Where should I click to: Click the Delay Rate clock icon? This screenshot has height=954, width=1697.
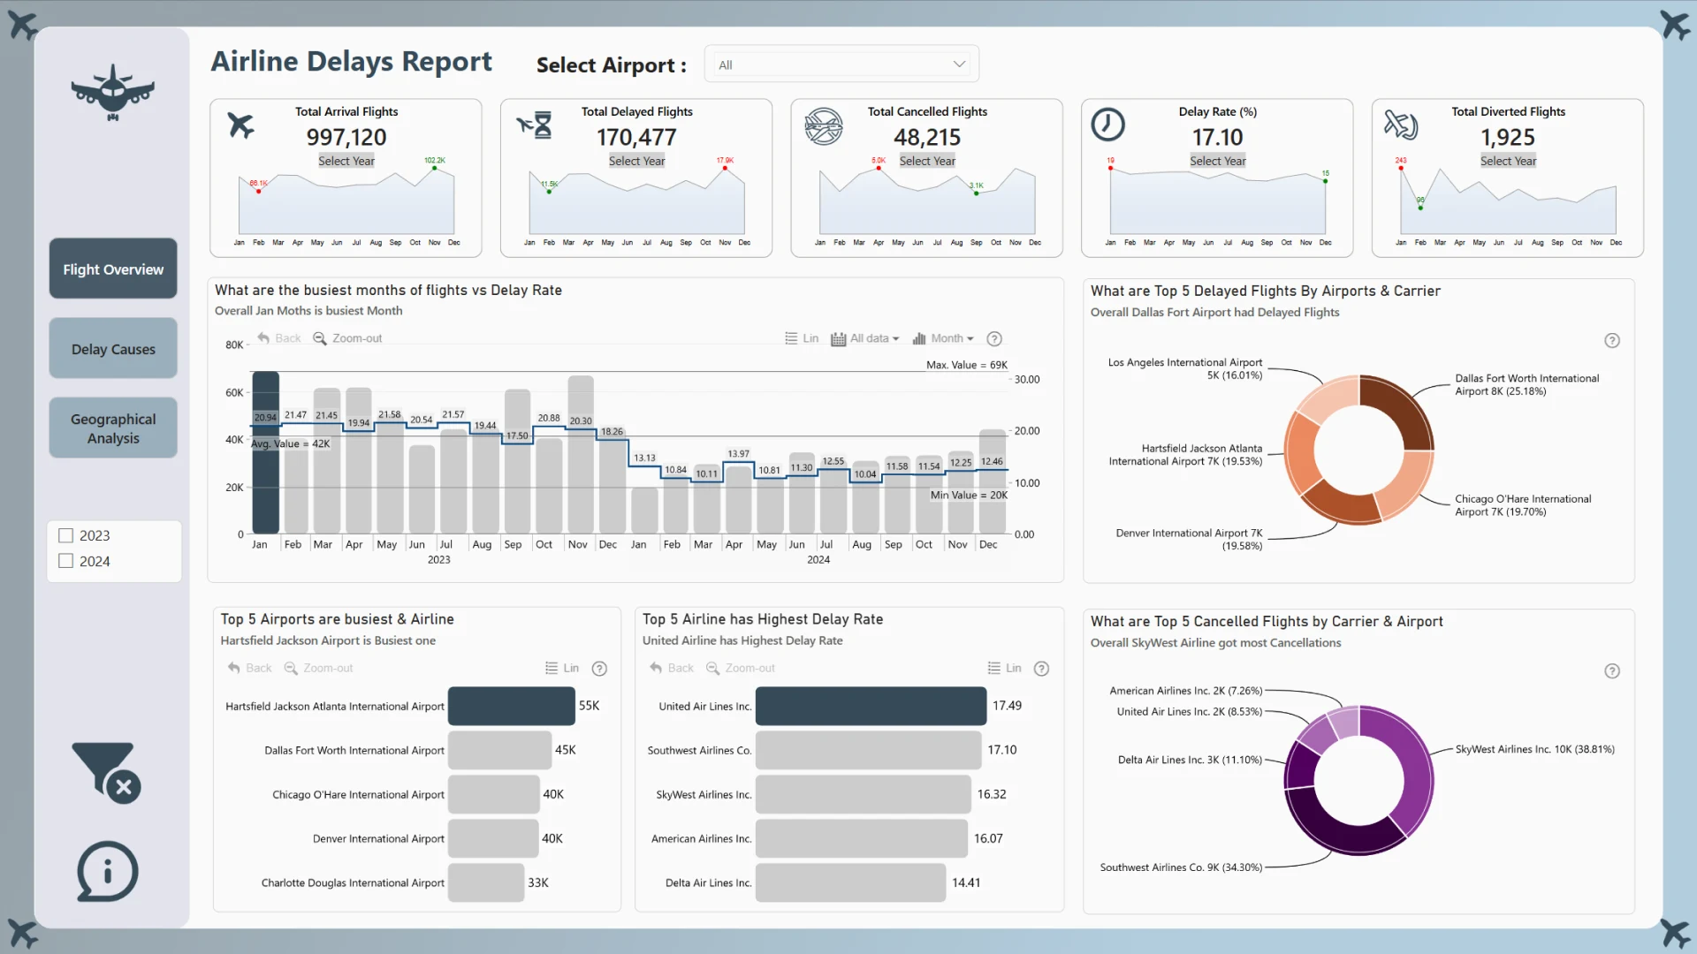1107,125
